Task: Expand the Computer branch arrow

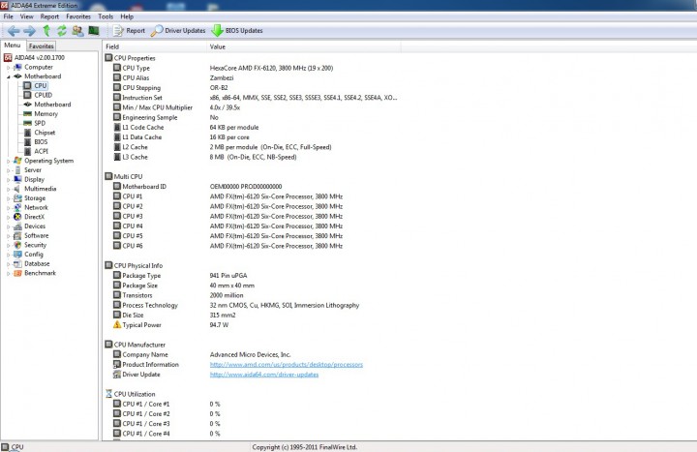Action: coord(8,67)
